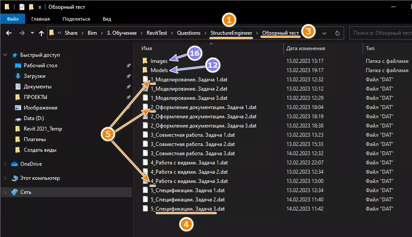This screenshot has height=237, width=412.
Task: Unpin Загрузки using its pin icon
Action: coord(128,76)
